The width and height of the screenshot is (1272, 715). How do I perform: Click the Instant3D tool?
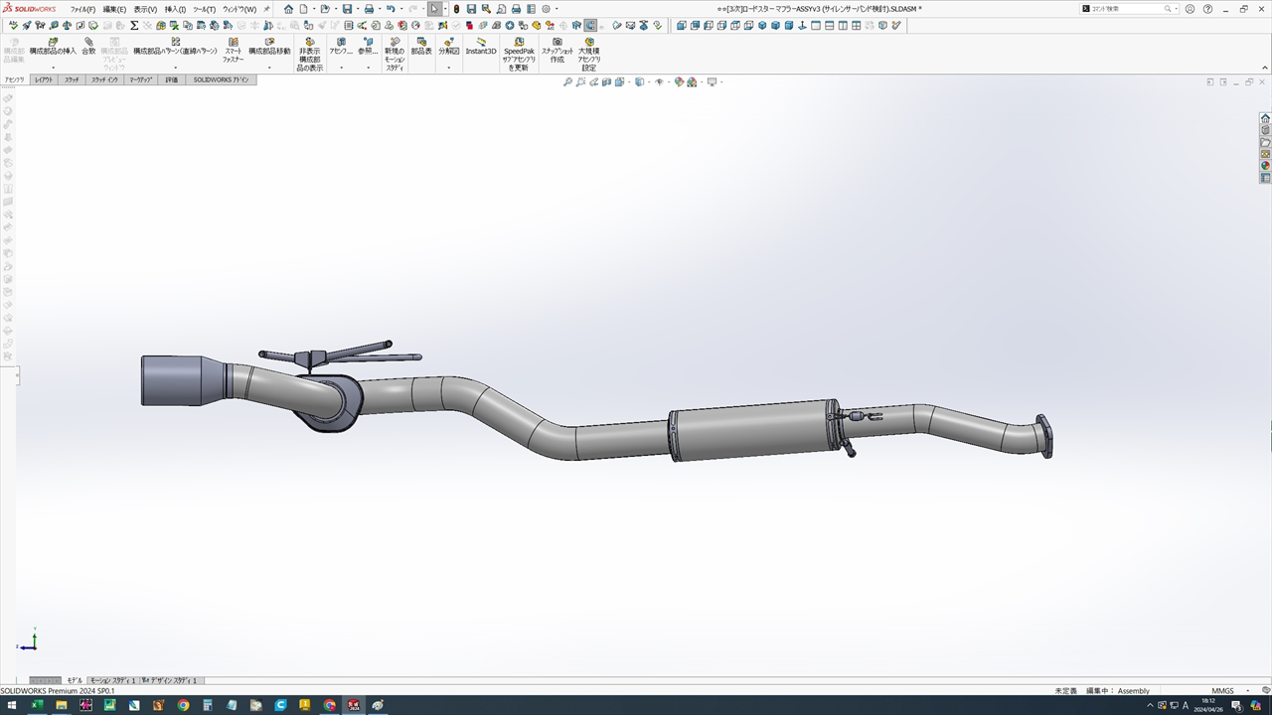pyautogui.click(x=481, y=47)
